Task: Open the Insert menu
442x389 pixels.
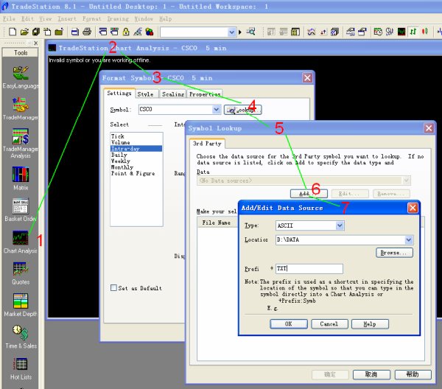Action: pos(67,19)
